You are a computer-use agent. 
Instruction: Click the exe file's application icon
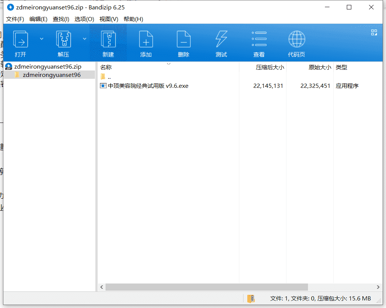pyautogui.click(x=103, y=86)
